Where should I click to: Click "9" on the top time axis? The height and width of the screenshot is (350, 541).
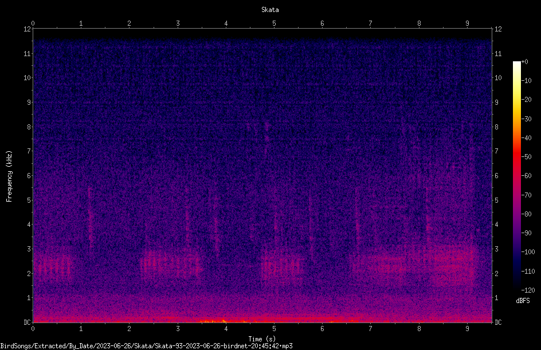click(x=467, y=23)
